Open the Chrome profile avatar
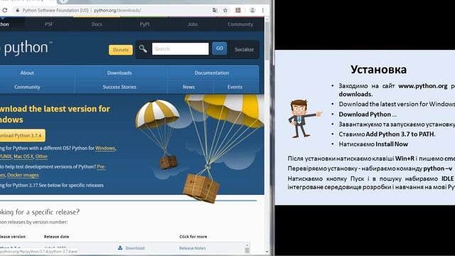Image resolution: width=455 pixels, height=256 pixels. pyautogui.click(x=252, y=10)
